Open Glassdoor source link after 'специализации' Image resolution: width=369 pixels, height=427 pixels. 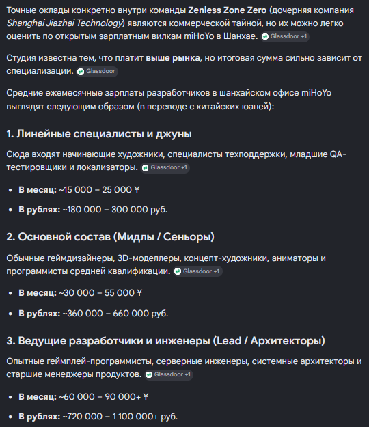pyautogui.click(x=97, y=72)
